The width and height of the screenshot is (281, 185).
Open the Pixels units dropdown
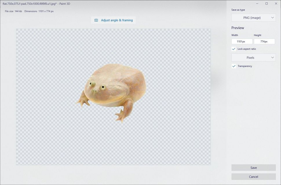253,57
